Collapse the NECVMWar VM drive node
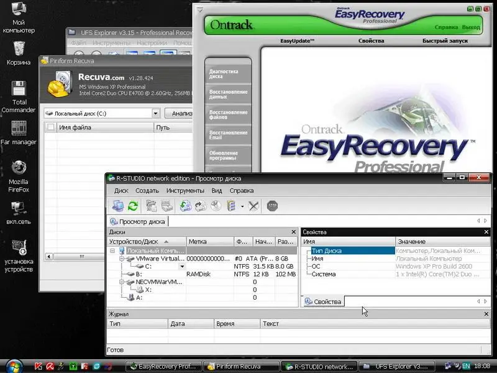Viewport: 497px width, 373px height. tap(121, 282)
